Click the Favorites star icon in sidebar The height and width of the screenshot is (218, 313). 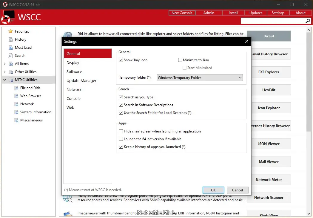pyautogui.click(x=10, y=31)
